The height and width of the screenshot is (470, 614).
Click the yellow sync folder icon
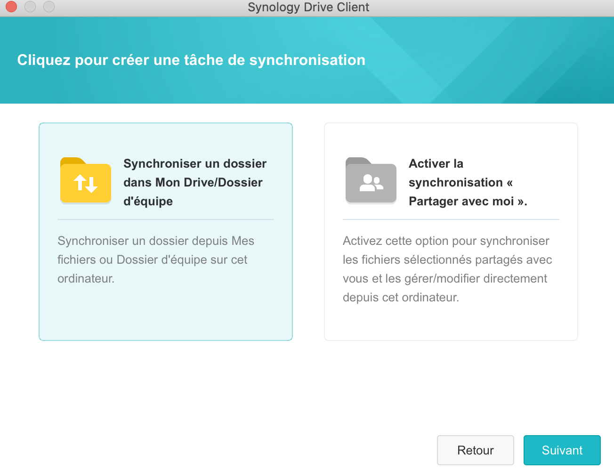pos(86,180)
